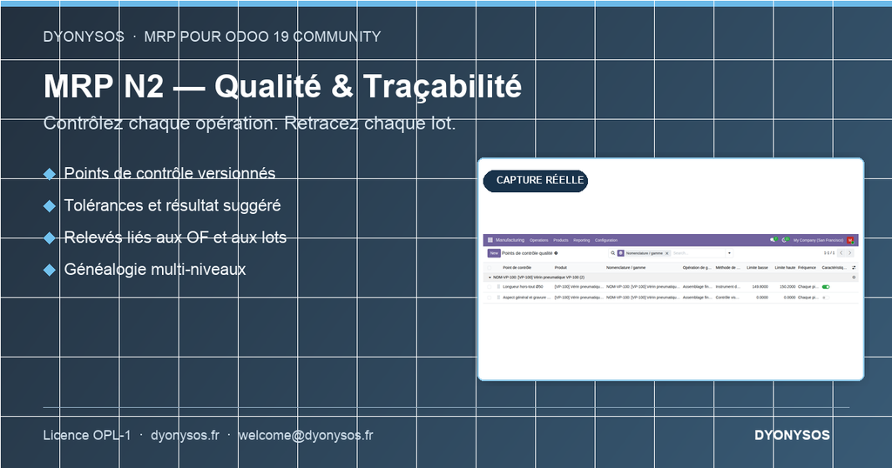Click the 150.2000 upper limit cell
This screenshot has width=892, height=468.
point(787,287)
